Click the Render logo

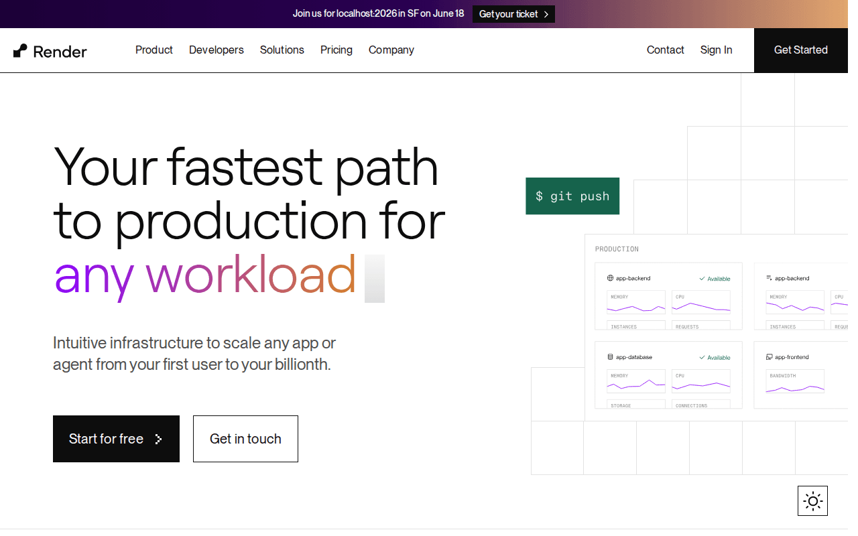[50, 51]
